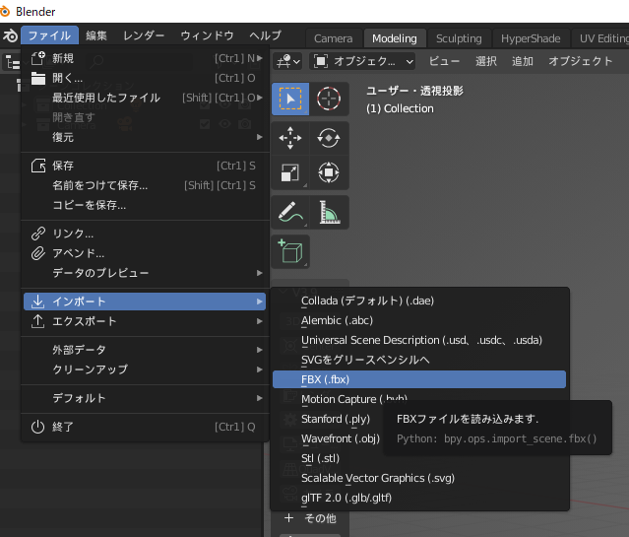Expand the 最近使用したファイル submenu
The image size is (629, 537).
(x=144, y=98)
